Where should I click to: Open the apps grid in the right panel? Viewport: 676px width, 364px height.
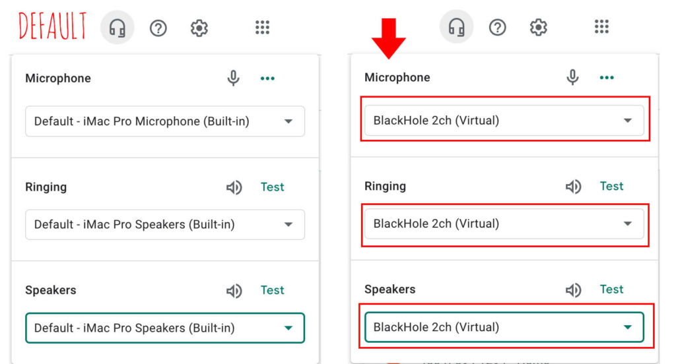(601, 27)
